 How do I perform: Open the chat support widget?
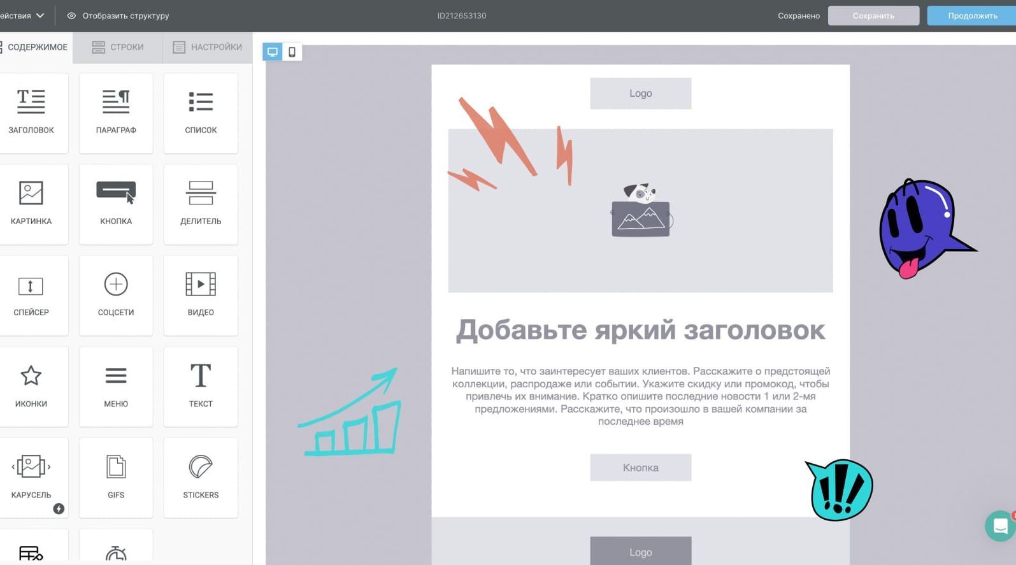(x=1000, y=526)
